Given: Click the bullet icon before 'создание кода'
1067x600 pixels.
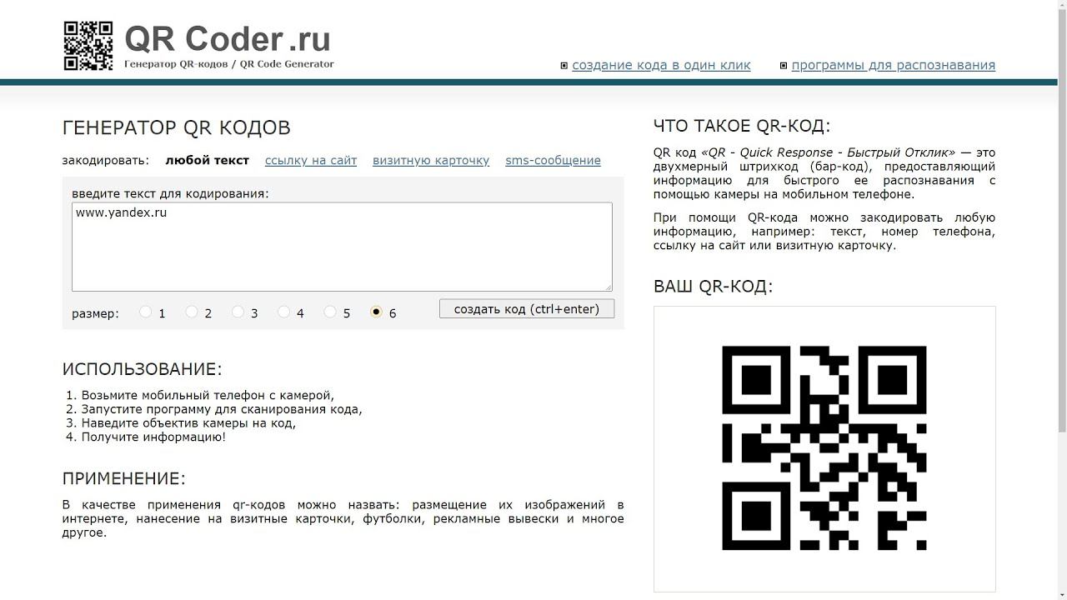Looking at the screenshot, I should pos(564,66).
